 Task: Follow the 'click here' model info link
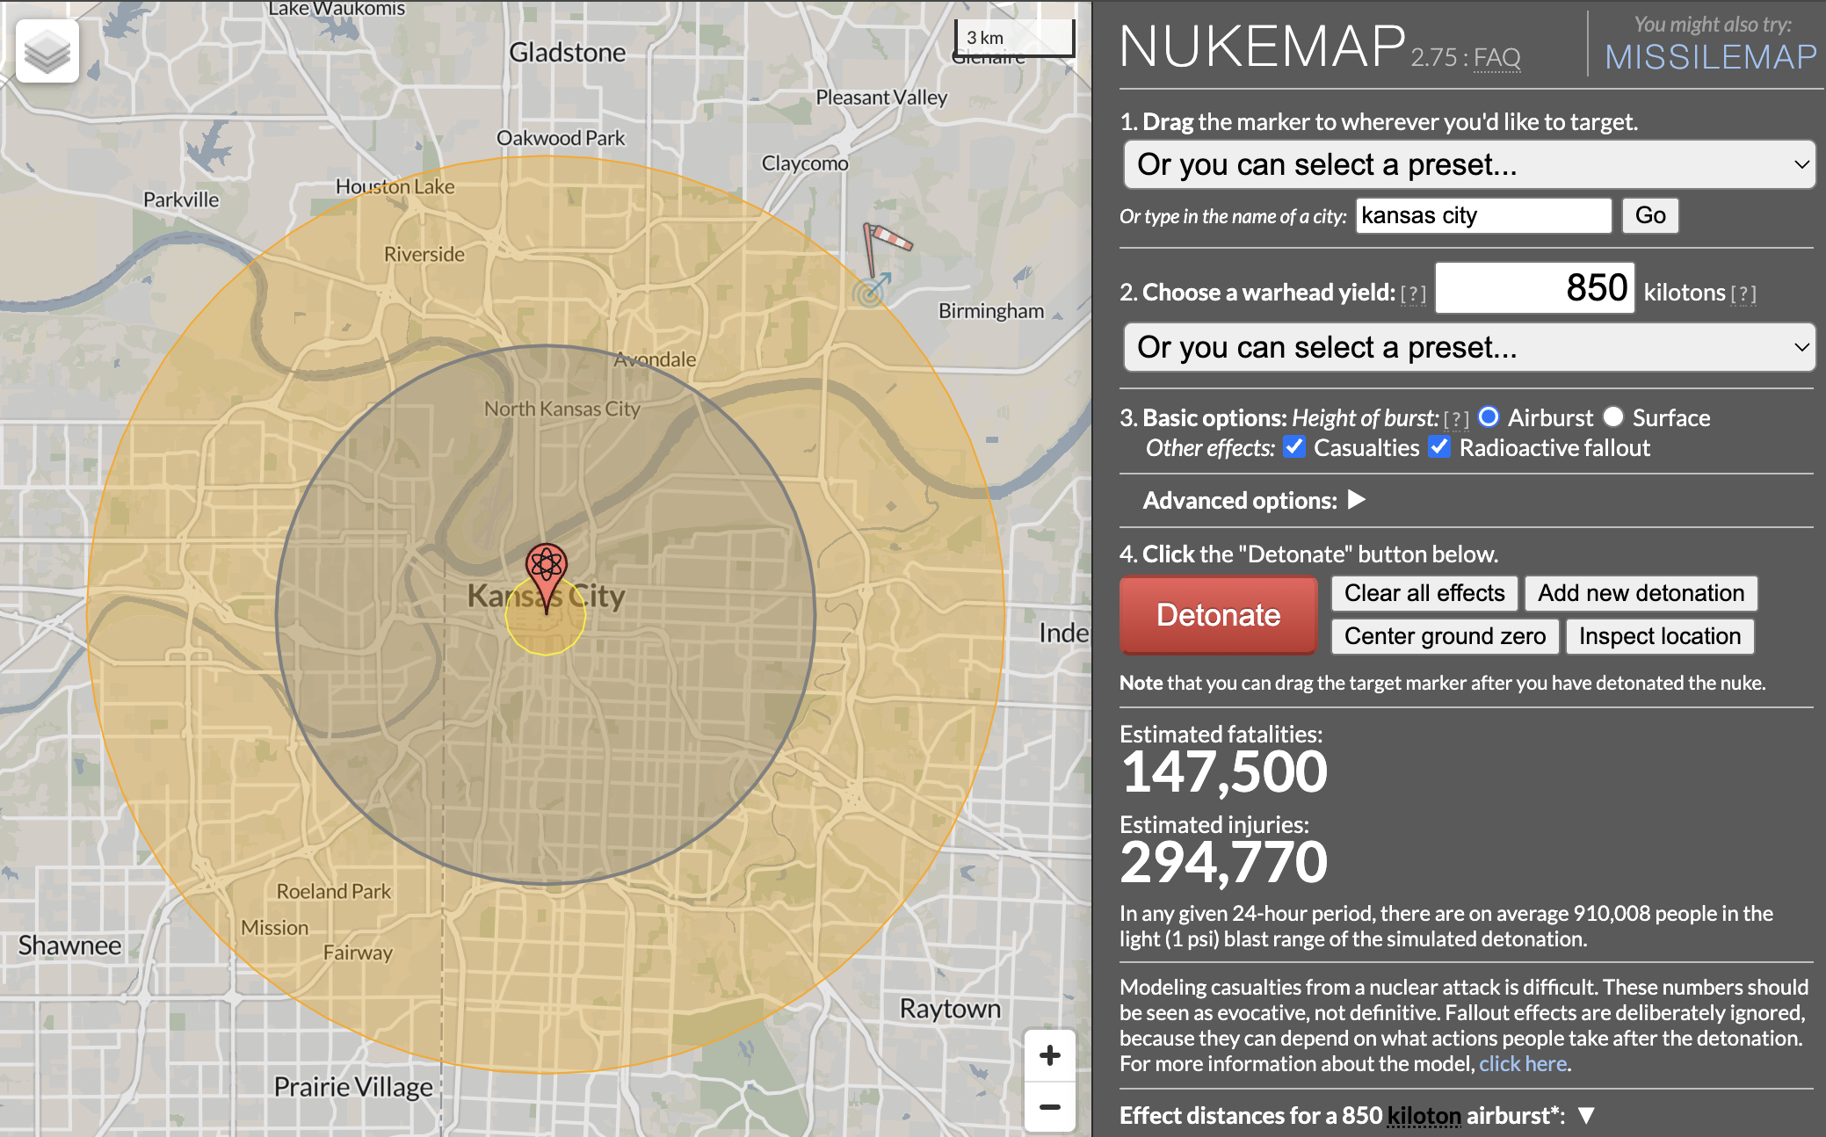(1523, 1064)
